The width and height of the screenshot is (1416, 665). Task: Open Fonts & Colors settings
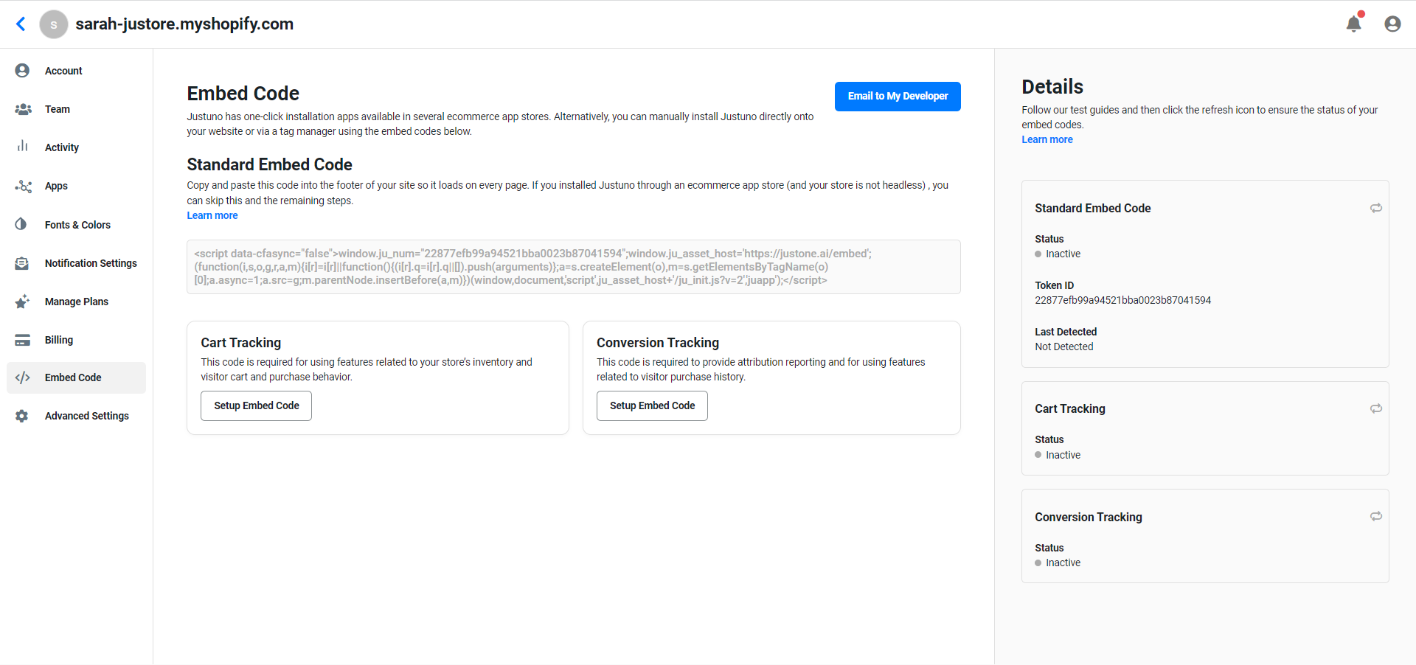click(x=77, y=224)
